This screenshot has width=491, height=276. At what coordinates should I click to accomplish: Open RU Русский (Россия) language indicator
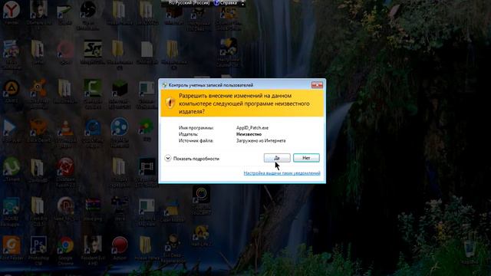click(x=189, y=3)
